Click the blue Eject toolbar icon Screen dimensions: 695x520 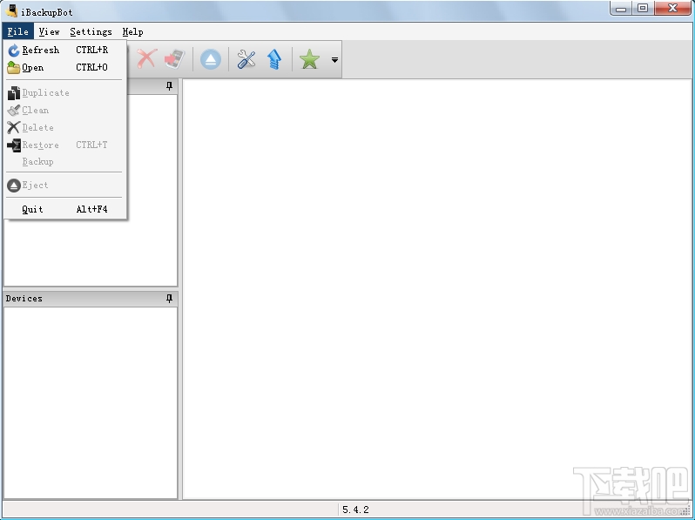[x=211, y=59]
